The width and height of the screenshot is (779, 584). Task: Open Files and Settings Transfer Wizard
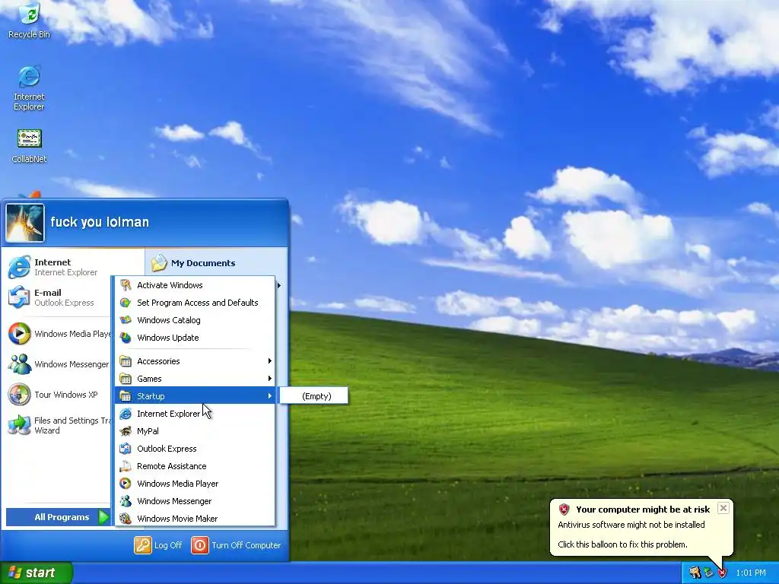click(59, 426)
